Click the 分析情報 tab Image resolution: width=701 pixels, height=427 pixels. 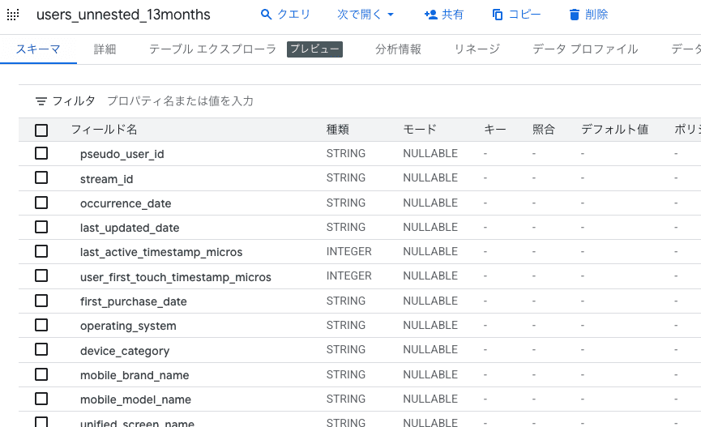(x=398, y=49)
